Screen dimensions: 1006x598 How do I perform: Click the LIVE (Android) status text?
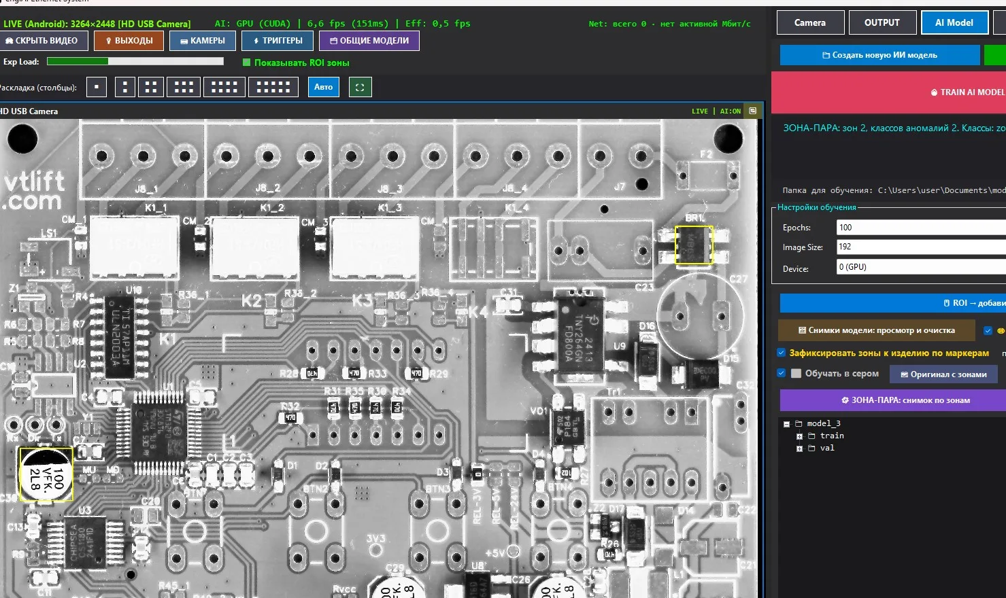97,24
